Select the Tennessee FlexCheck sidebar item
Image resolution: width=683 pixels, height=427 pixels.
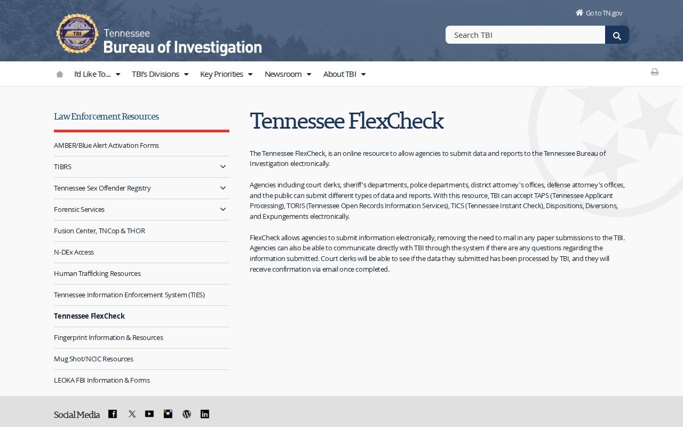click(89, 316)
